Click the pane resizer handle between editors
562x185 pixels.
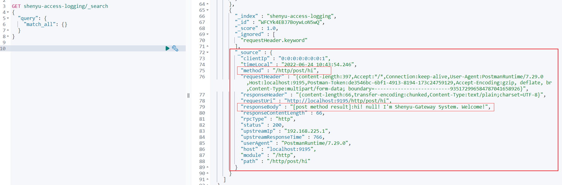pyautogui.click(x=188, y=96)
